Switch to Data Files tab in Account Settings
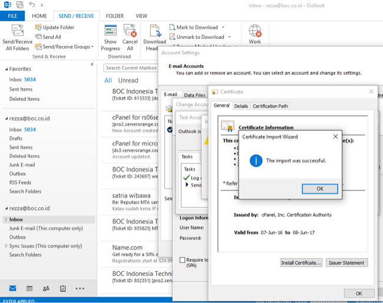 coord(194,95)
